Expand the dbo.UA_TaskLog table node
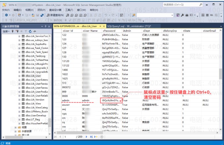224x145 pixels. point(19,56)
